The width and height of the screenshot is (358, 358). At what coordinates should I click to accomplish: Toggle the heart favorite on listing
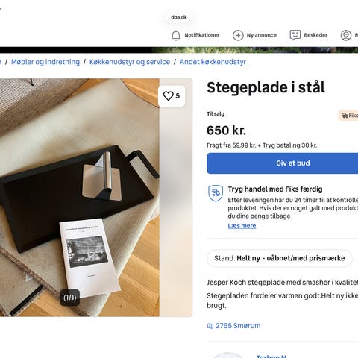pos(172,96)
